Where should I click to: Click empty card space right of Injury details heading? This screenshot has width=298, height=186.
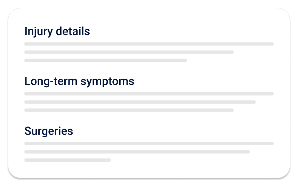tap(181, 32)
